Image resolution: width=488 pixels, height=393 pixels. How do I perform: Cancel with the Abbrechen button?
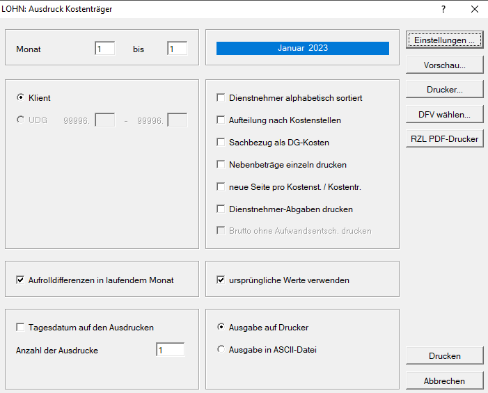click(444, 380)
